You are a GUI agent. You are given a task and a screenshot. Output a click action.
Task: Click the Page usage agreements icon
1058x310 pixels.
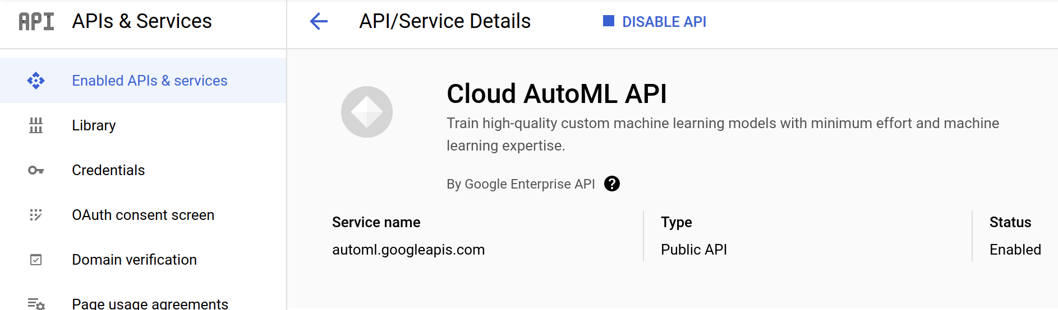tap(36, 304)
